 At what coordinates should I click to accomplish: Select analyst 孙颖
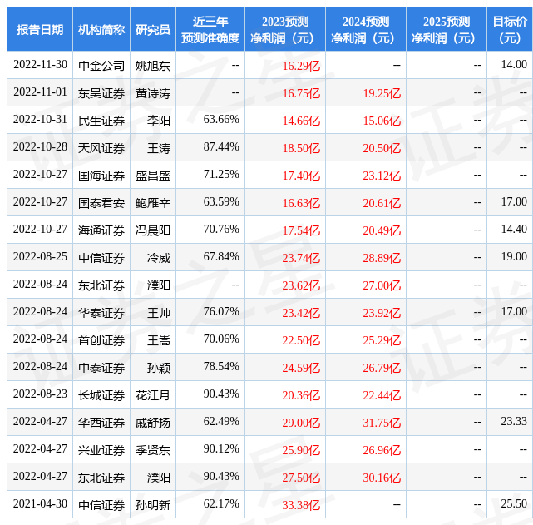pyautogui.click(x=159, y=369)
